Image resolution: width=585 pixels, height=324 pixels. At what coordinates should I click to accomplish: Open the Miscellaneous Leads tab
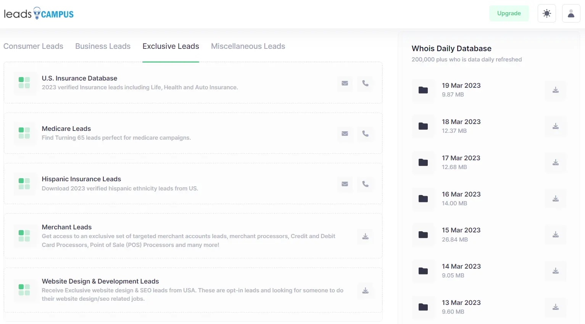[248, 46]
